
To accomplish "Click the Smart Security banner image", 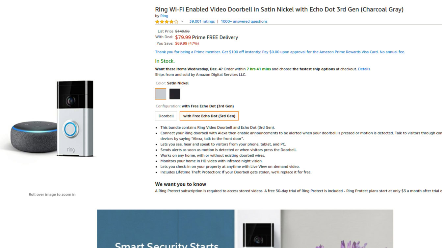I will tap(245, 229).
